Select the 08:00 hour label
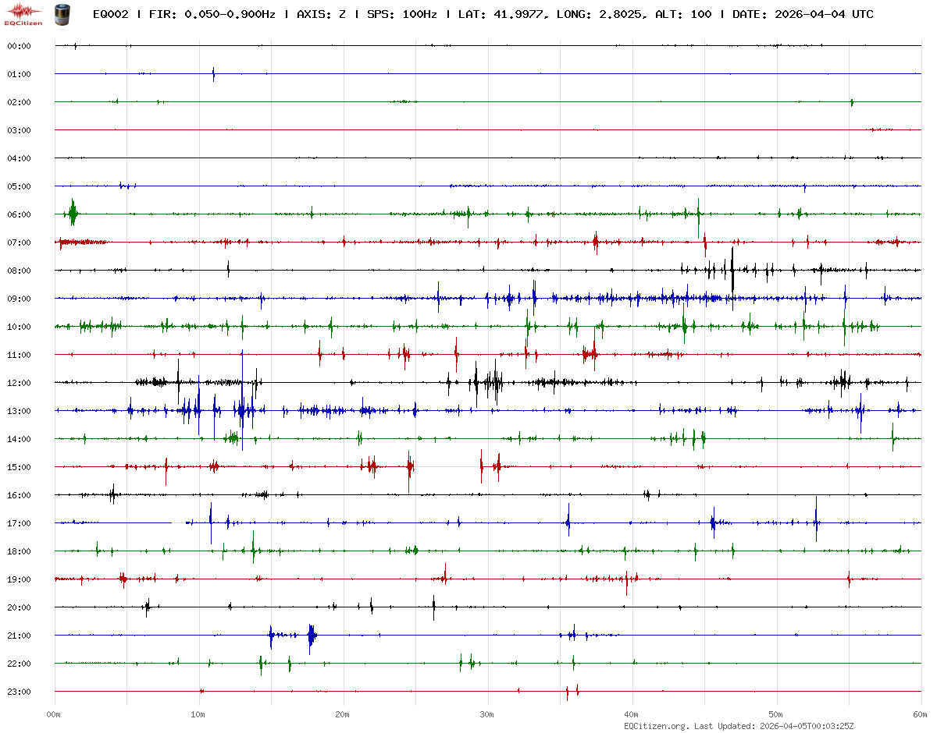This screenshot has height=733, width=937. (x=19, y=271)
